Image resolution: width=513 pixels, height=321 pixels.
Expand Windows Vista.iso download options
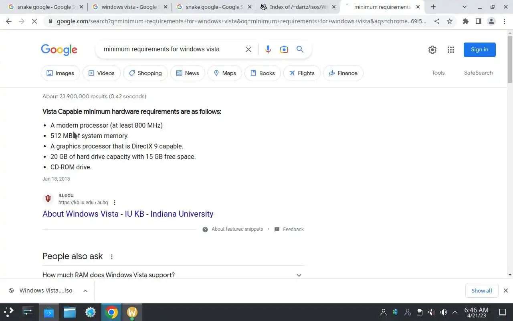pyautogui.click(x=85, y=291)
